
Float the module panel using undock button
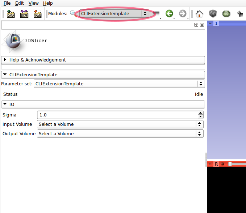(196, 25)
